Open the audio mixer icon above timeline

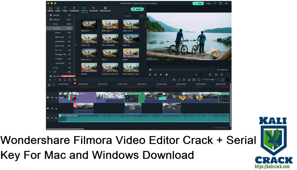189,80
